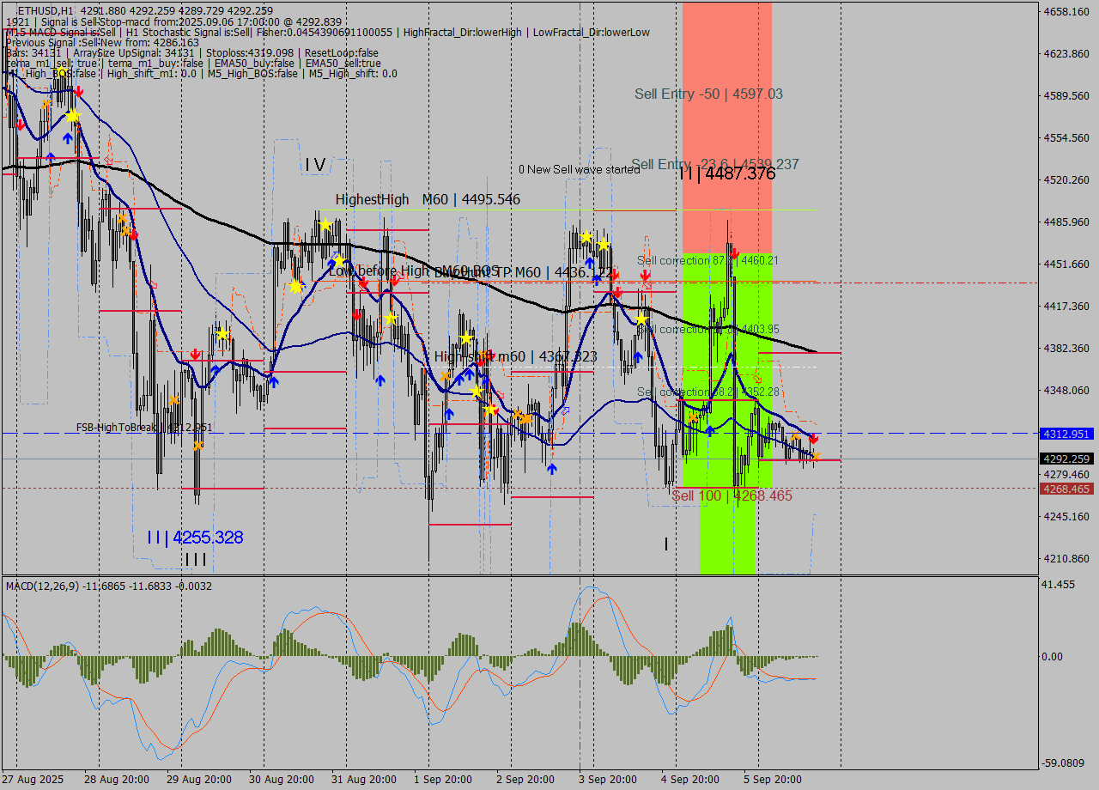
Task: Select the hollow orange arrow inside the green zone
Action: [x=757, y=377]
